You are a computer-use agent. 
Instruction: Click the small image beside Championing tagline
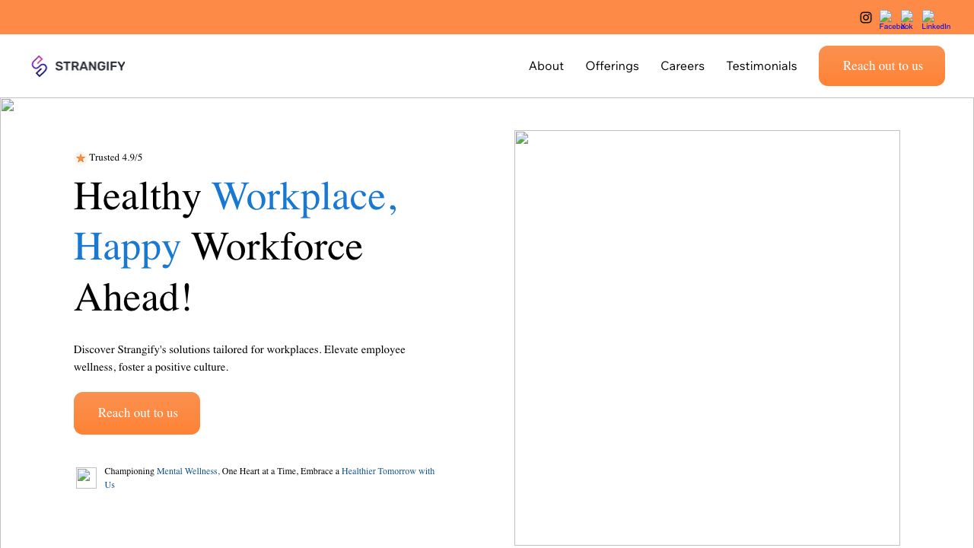(x=86, y=478)
